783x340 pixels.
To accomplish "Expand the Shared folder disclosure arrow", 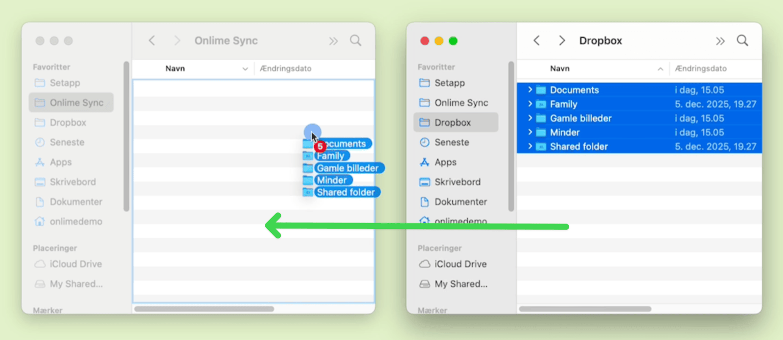I will [530, 146].
